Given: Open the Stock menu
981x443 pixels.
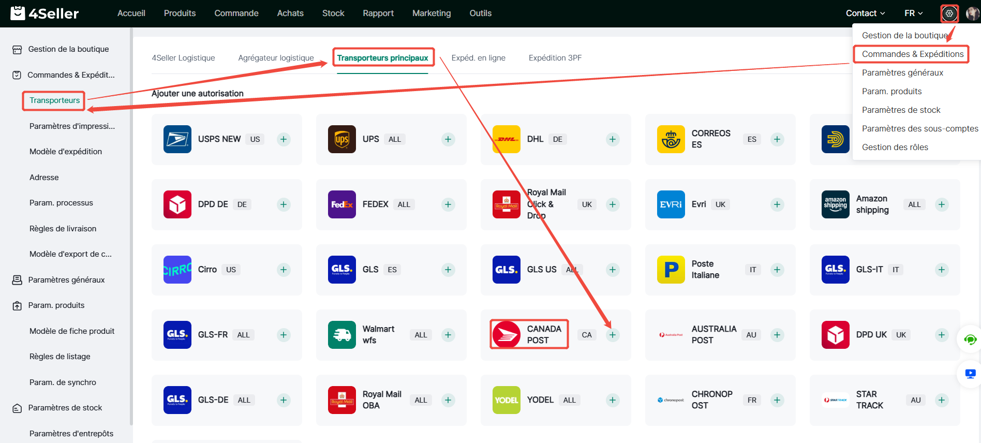Looking at the screenshot, I should click(333, 13).
